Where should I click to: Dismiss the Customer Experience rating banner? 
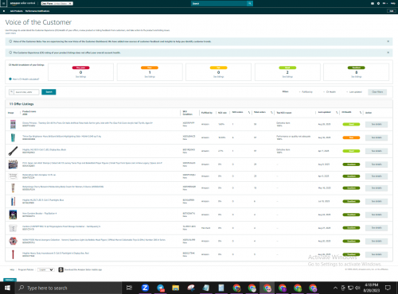pos(388,52)
